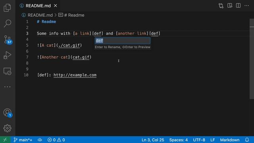The height and width of the screenshot is (143, 254).
Task: Click 'Some info with' text on line 3
Action: [x=54, y=33]
